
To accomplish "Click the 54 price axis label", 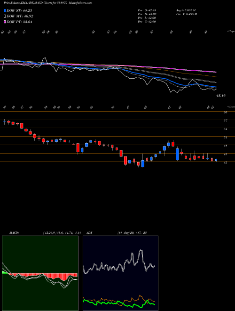I will point(225,129).
